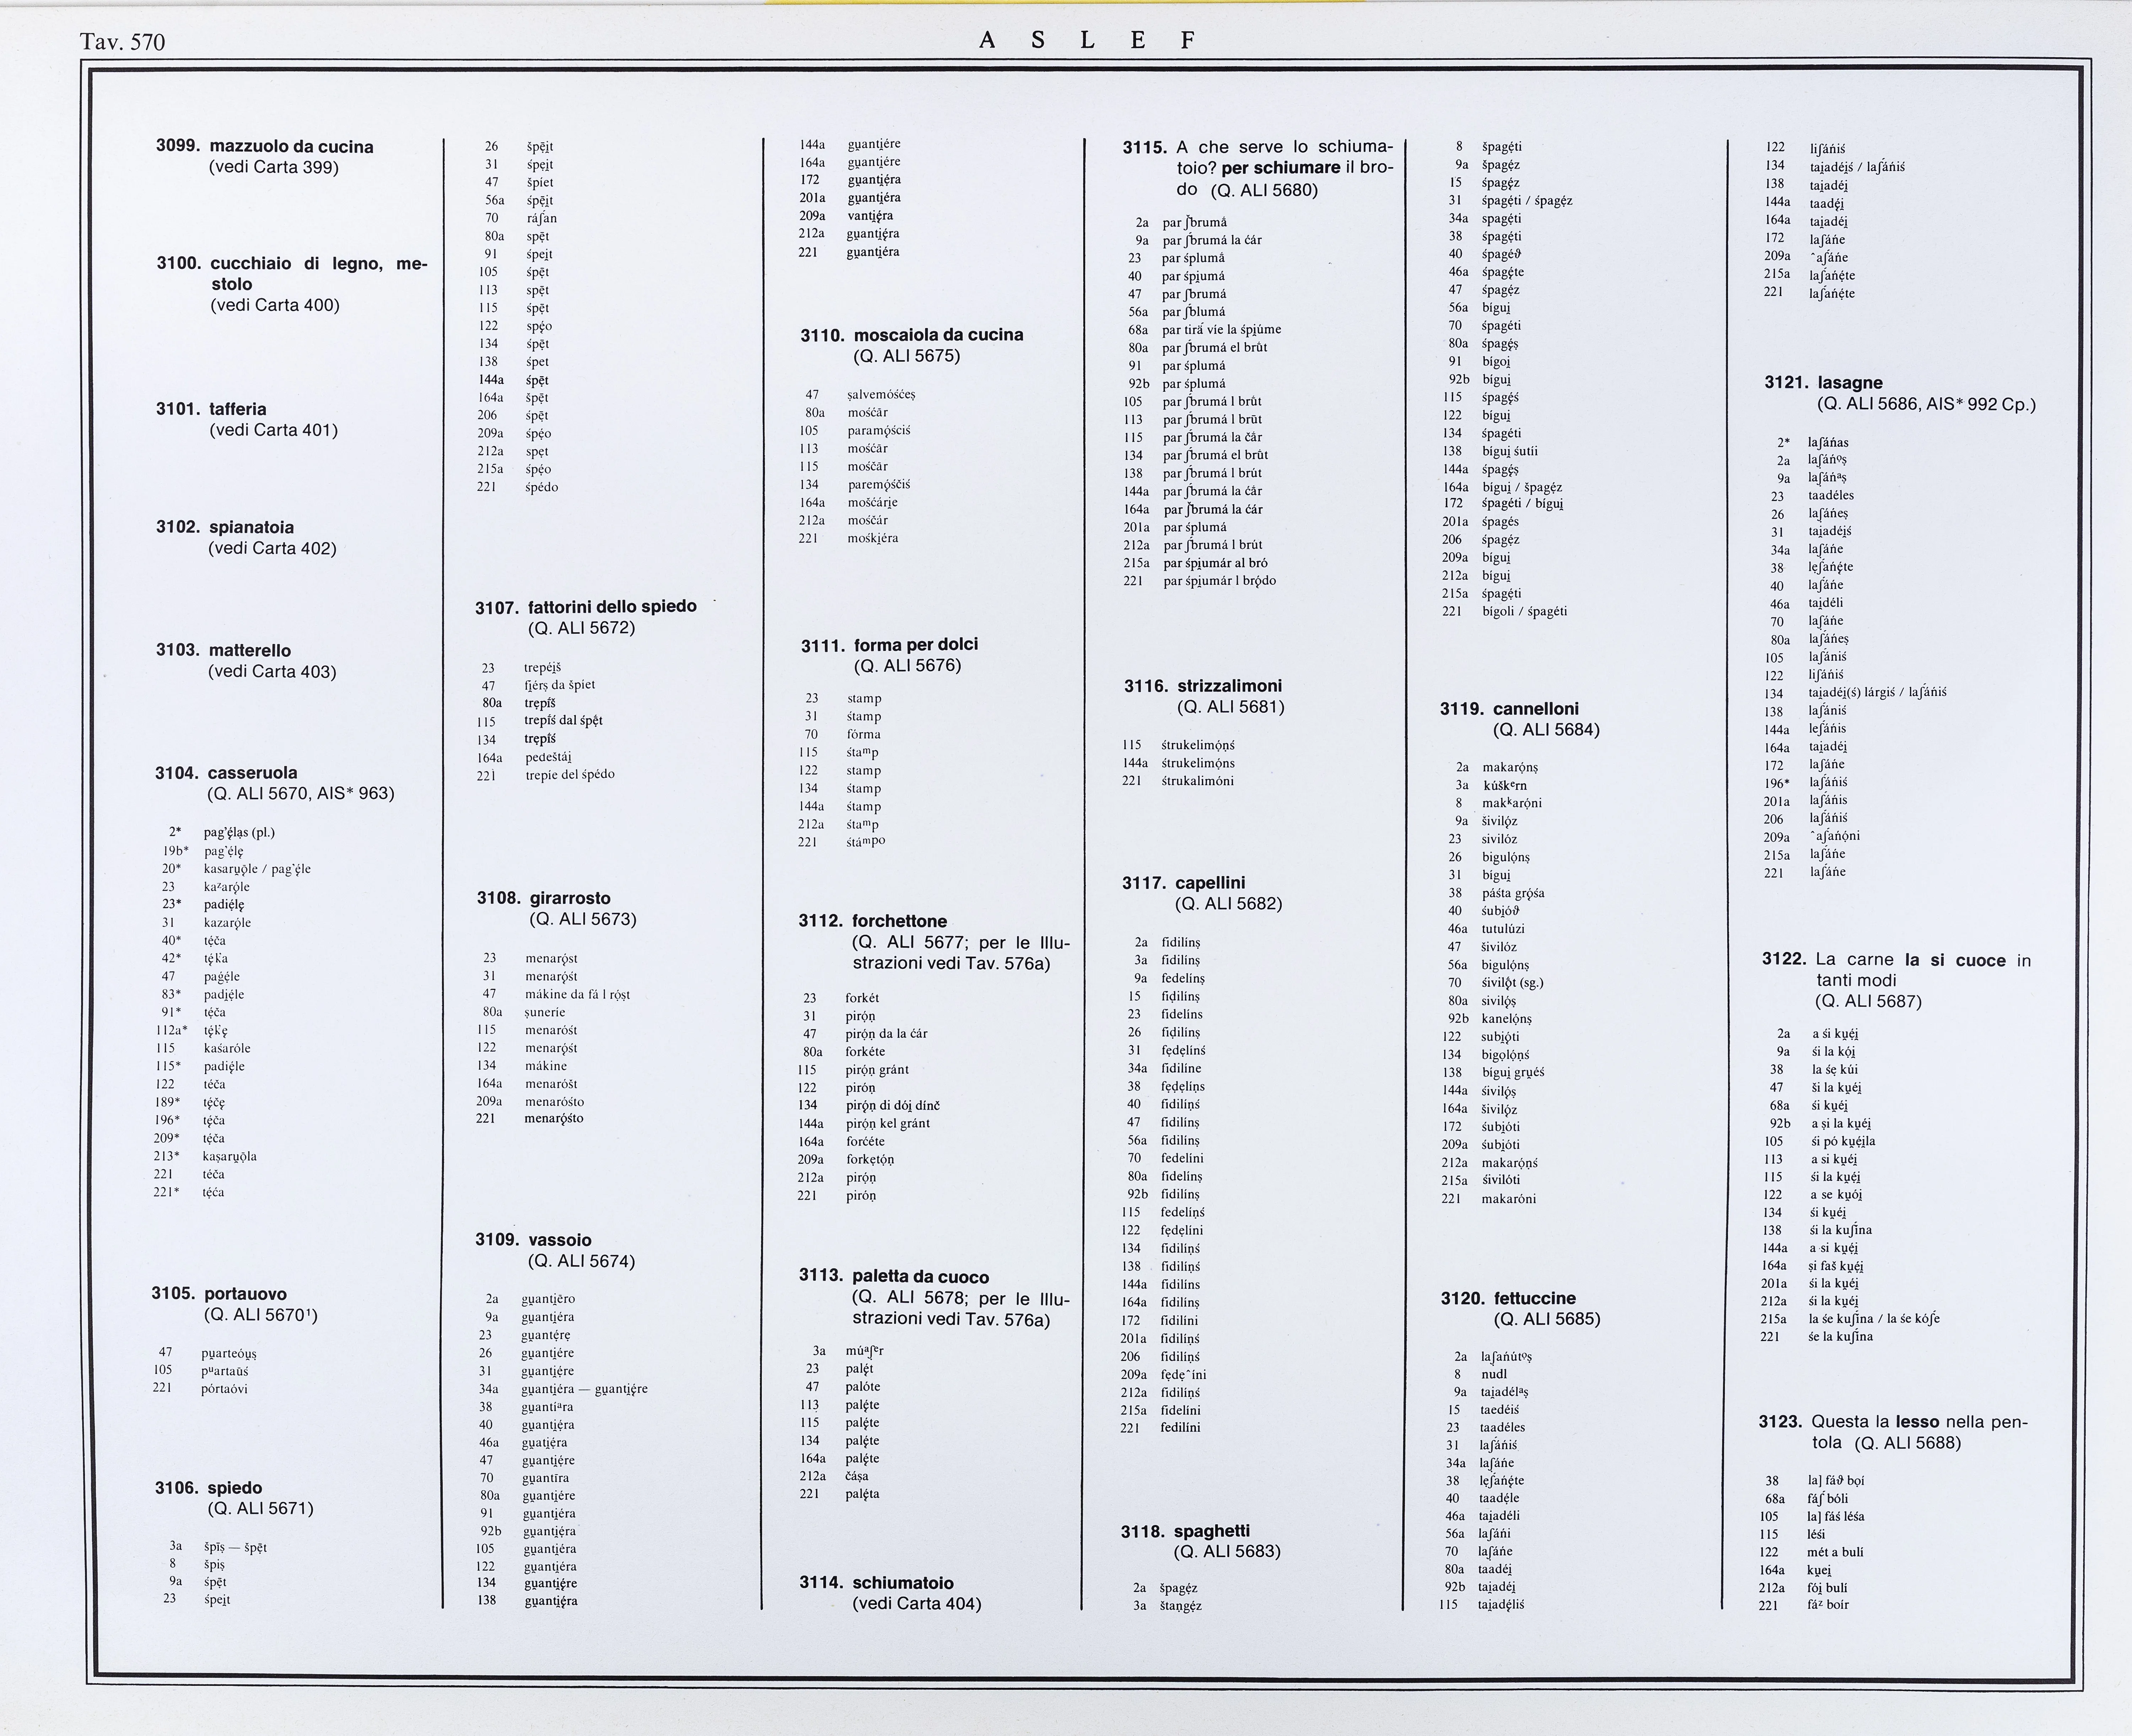Viewport: 2132px width, 1736px height.
Task: Click the '3117. capellini' heading
Action: click(1184, 883)
